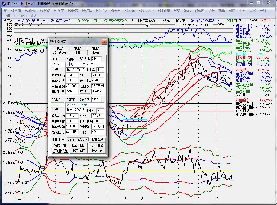
Task: Click 銘柄B 単位金額 field 338,000
Action: point(72,127)
